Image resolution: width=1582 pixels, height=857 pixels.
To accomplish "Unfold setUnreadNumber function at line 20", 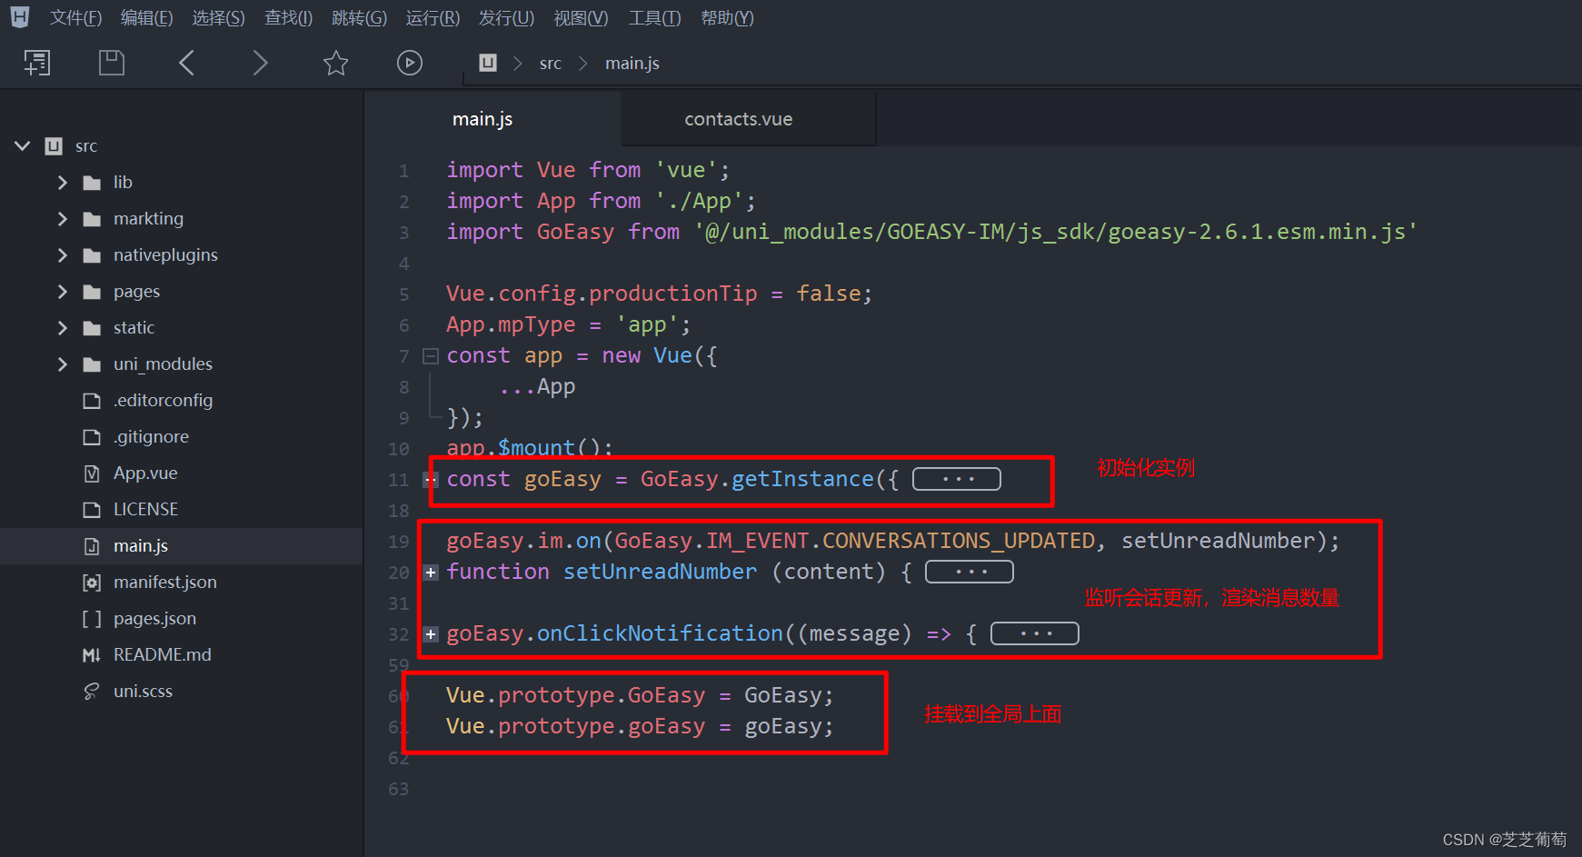I will [432, 573].
